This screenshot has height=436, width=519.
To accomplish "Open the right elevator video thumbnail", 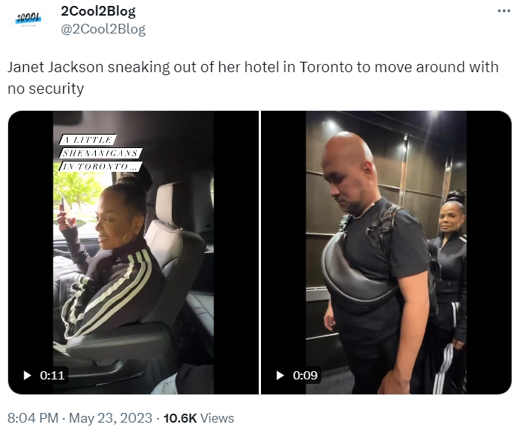I will point(386,252).
